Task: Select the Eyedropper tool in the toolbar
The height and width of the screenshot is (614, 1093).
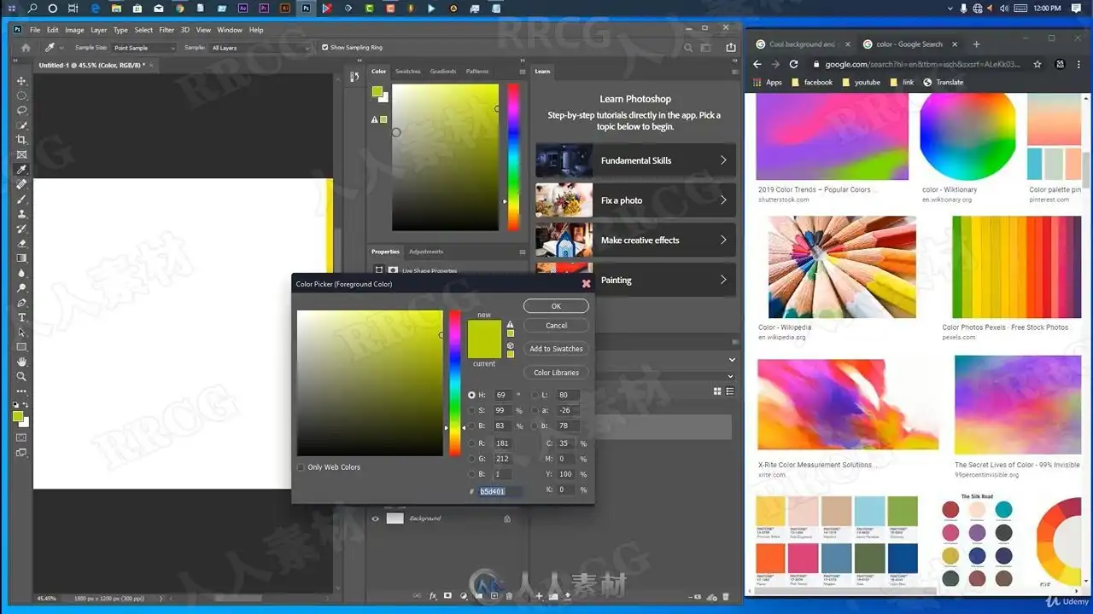Action: 22,170
